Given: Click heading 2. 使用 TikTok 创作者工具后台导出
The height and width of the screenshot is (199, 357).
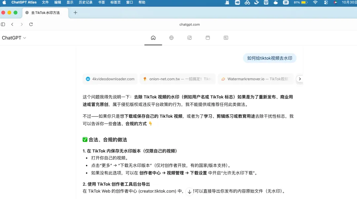Looking at the screenshot, I should [x=116, y=184].
